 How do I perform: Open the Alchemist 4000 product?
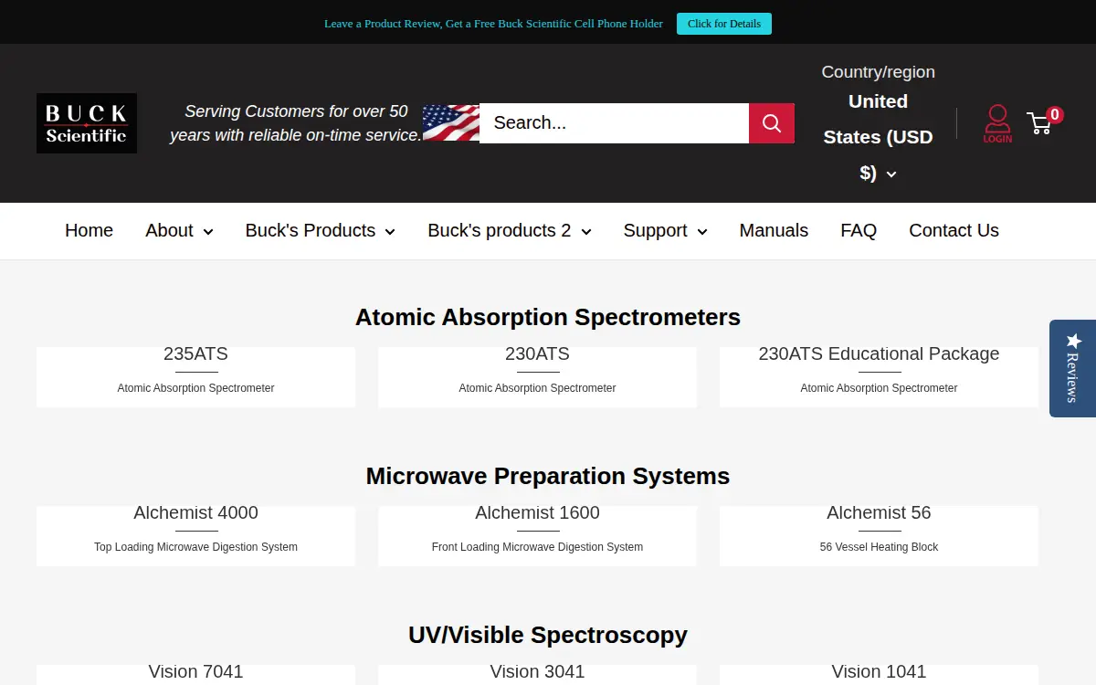click(x=195, y=535)
